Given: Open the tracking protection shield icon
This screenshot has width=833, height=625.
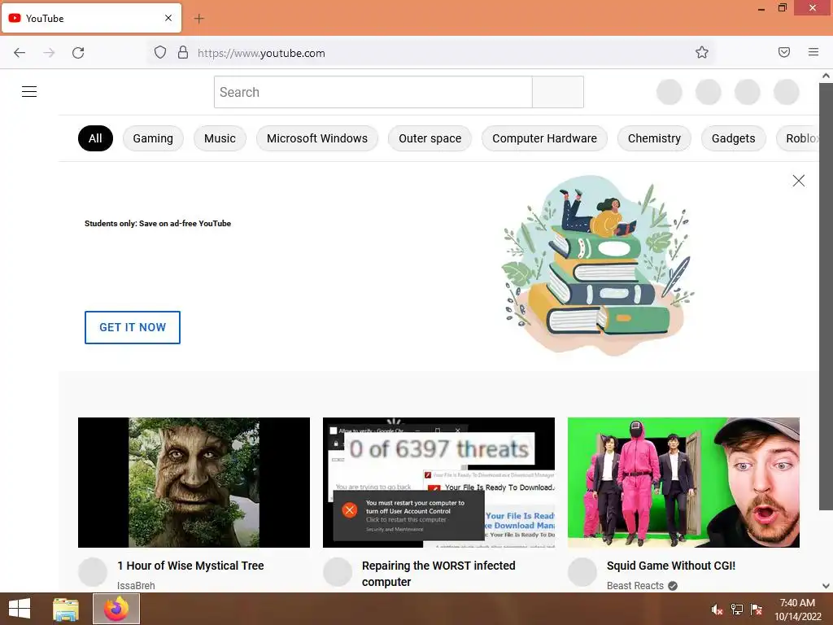Looking at the screenshot, I should point(160,52).
